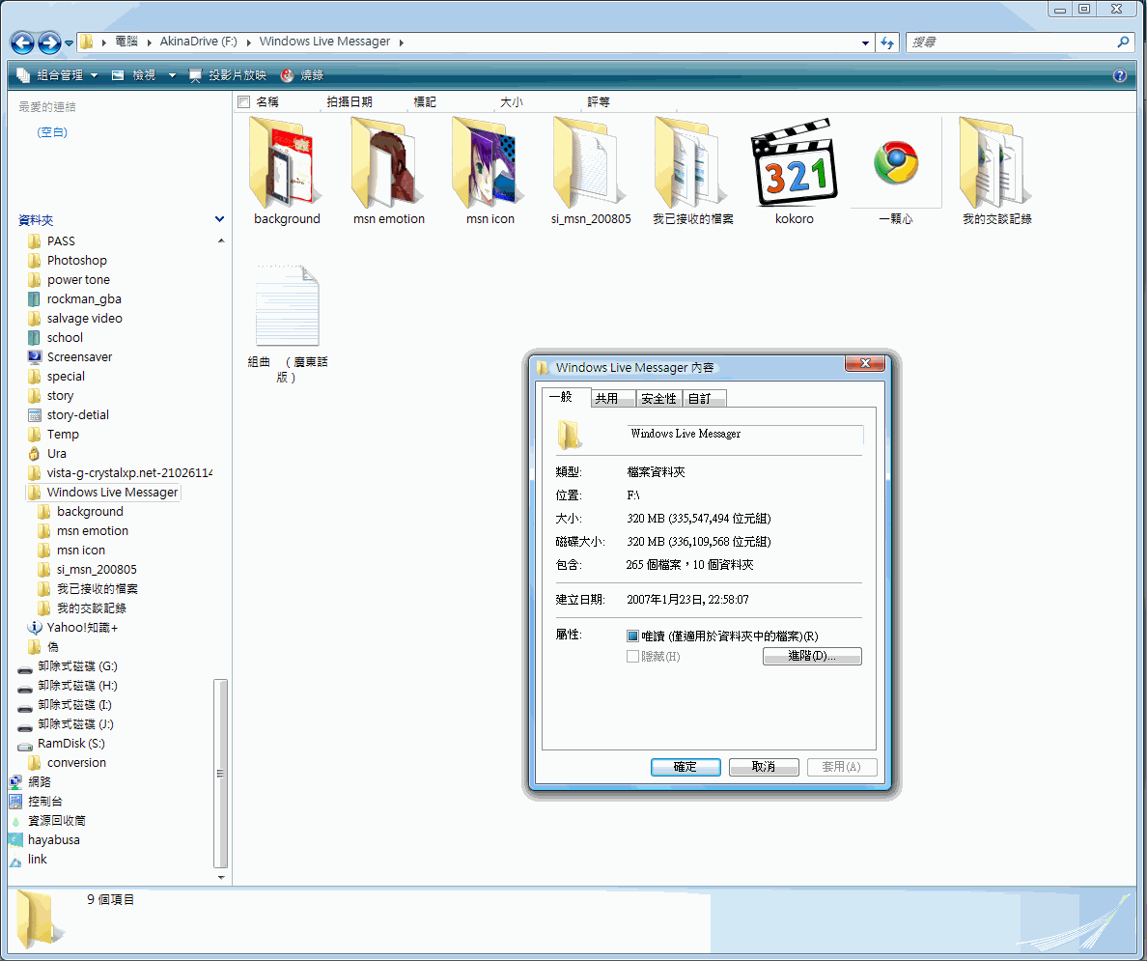1147x961 pixels.
Task: Select rockman_gba in folder tree
Action: pyautogui.click(x=84, y=298)
